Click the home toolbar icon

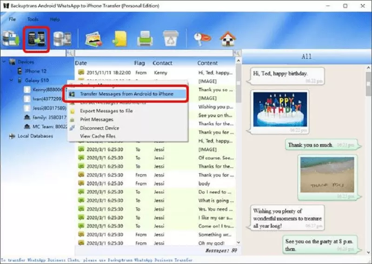[x=228, y=39]
